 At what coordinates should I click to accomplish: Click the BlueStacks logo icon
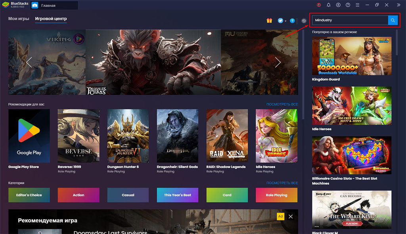tap(6, 5)
